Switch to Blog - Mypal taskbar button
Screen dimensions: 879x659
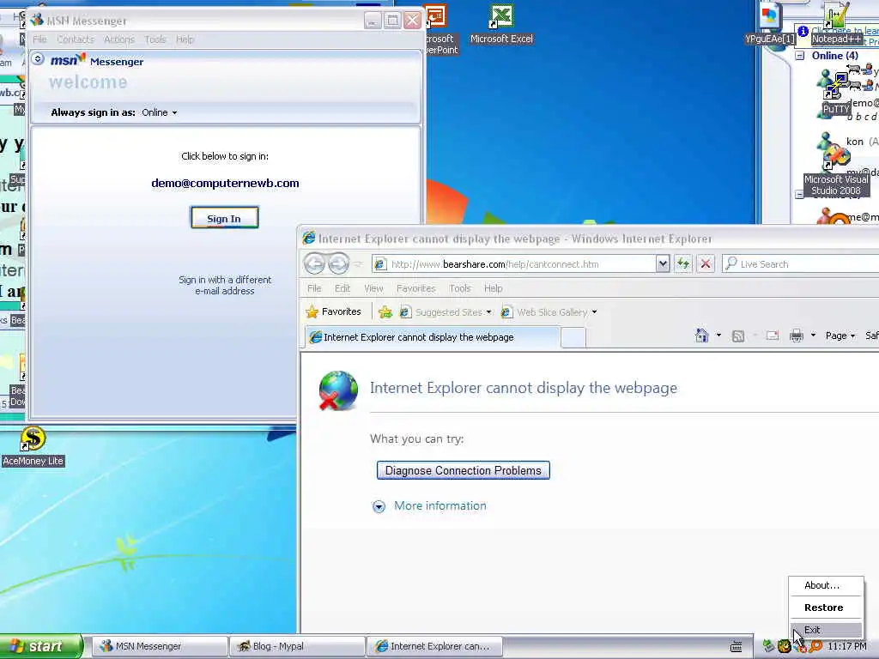pos(296,646)
